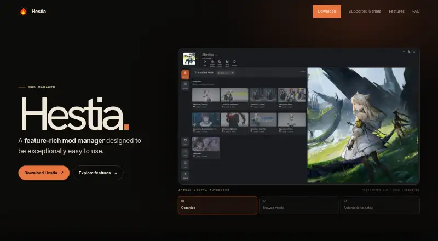The width and height of the screenshot is (438, 241).
Task: Open the blue-tinted portrait category card
Action: coord(206,123)
